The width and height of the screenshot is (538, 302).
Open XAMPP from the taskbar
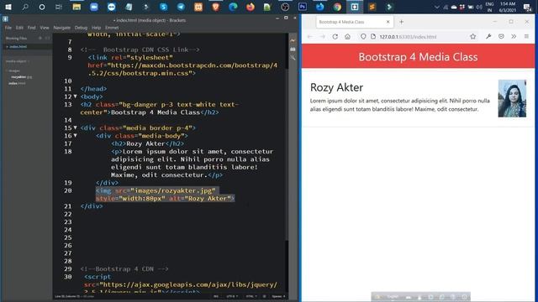198,7
